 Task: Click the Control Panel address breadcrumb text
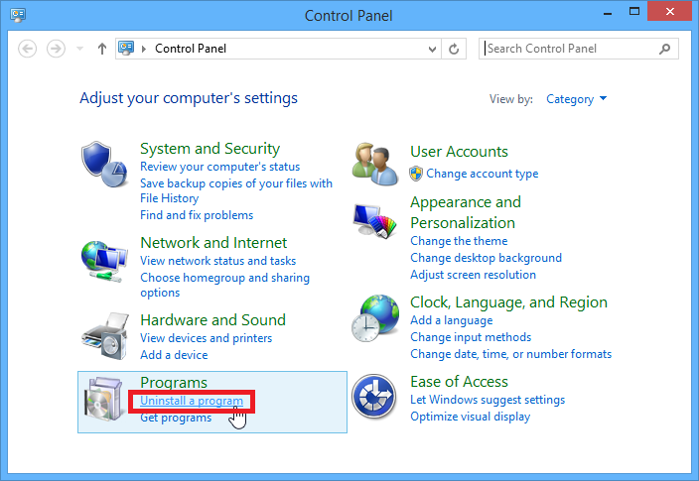[x=191, y=49]
